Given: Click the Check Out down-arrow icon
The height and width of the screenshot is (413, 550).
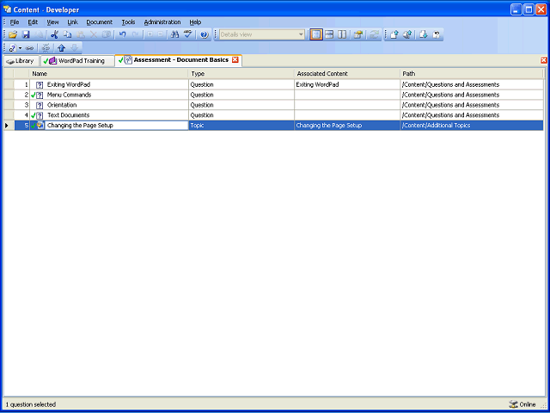Looking at the screenshot, I should [424, 34].
